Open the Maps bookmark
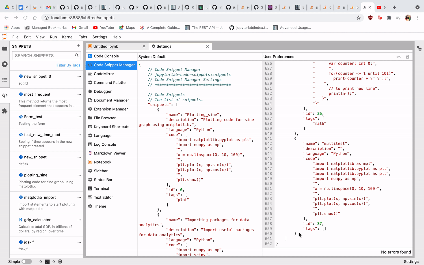The image size is (424, 265). click(127, 27)
